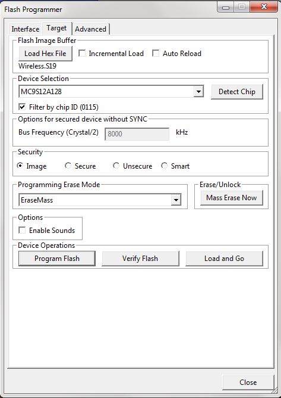Screen dimensions: 281x398
Task: Select the Unsecure radio button
Action: pos(116,166)
